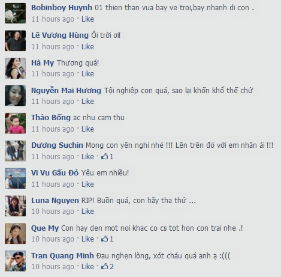Open Vi Vu Gấu Đỏ's profile name
Image resolution: width=281 pixels, height=277 pixels.
click(x=55, y=173)
